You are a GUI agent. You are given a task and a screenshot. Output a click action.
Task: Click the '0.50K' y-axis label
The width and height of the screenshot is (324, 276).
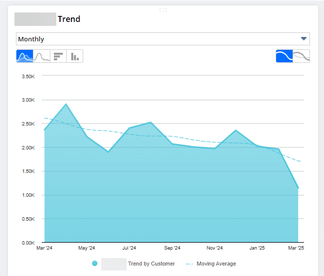click(28, 219)
